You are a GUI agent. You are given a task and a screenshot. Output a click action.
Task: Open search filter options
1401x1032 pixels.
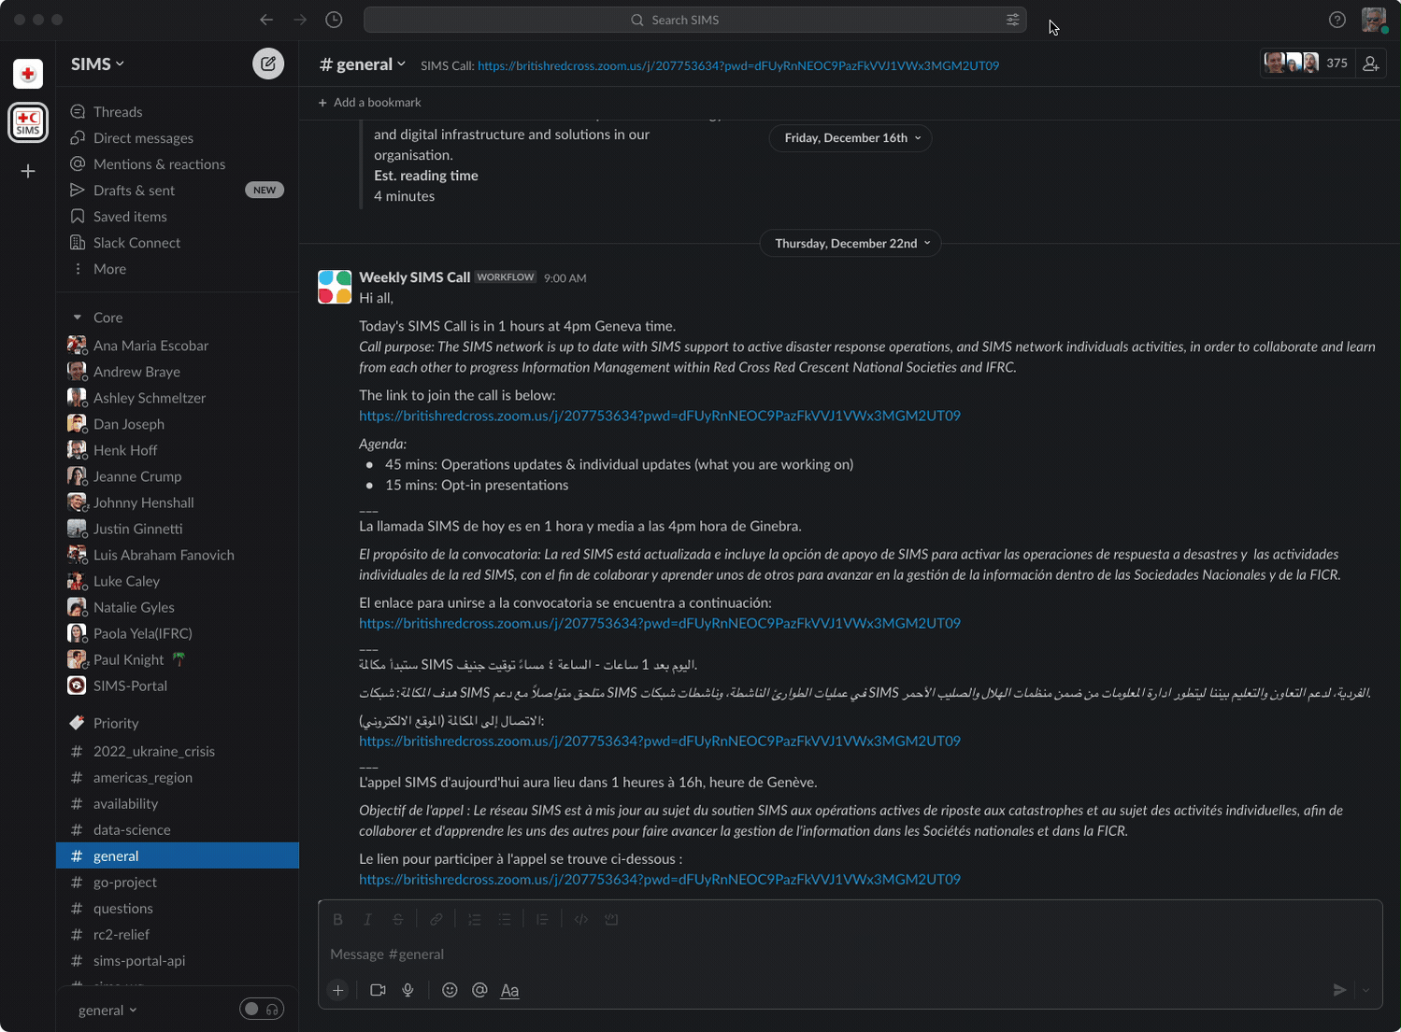[x=1012, y=20]
